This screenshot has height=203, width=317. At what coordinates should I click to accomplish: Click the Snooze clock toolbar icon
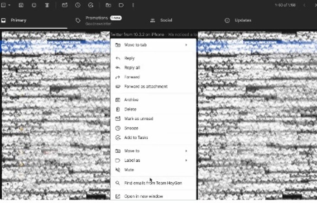(x=77, y=5)
